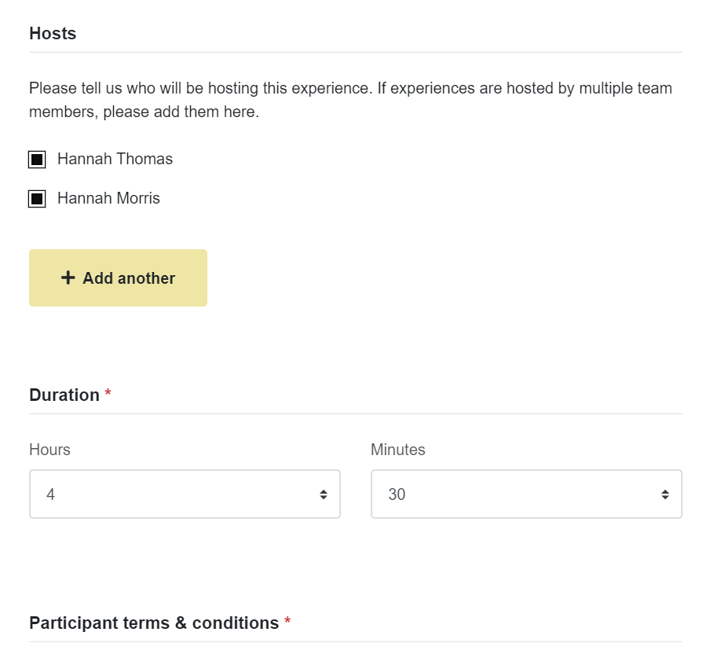The image size is (714, 654).
Task: Open the Hours dropdown showing 4
Action: pyautogui.click(x=185, y=494)
